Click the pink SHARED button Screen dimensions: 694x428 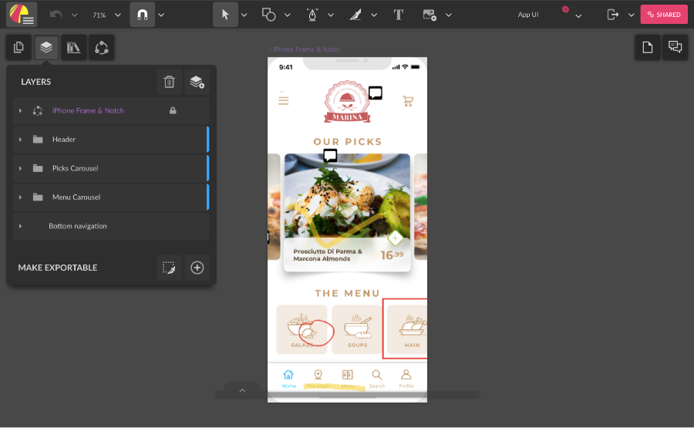664,15
